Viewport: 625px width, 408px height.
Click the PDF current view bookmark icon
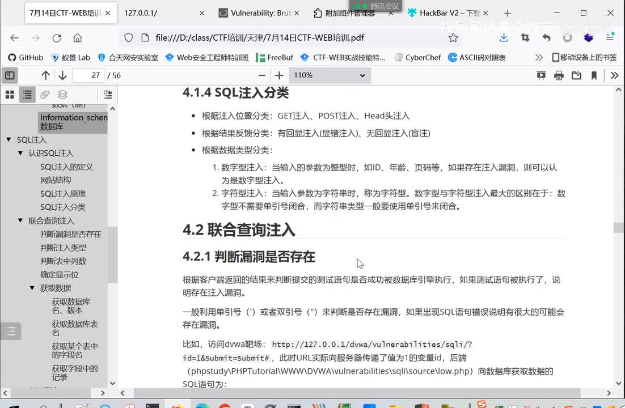[594, 75]
